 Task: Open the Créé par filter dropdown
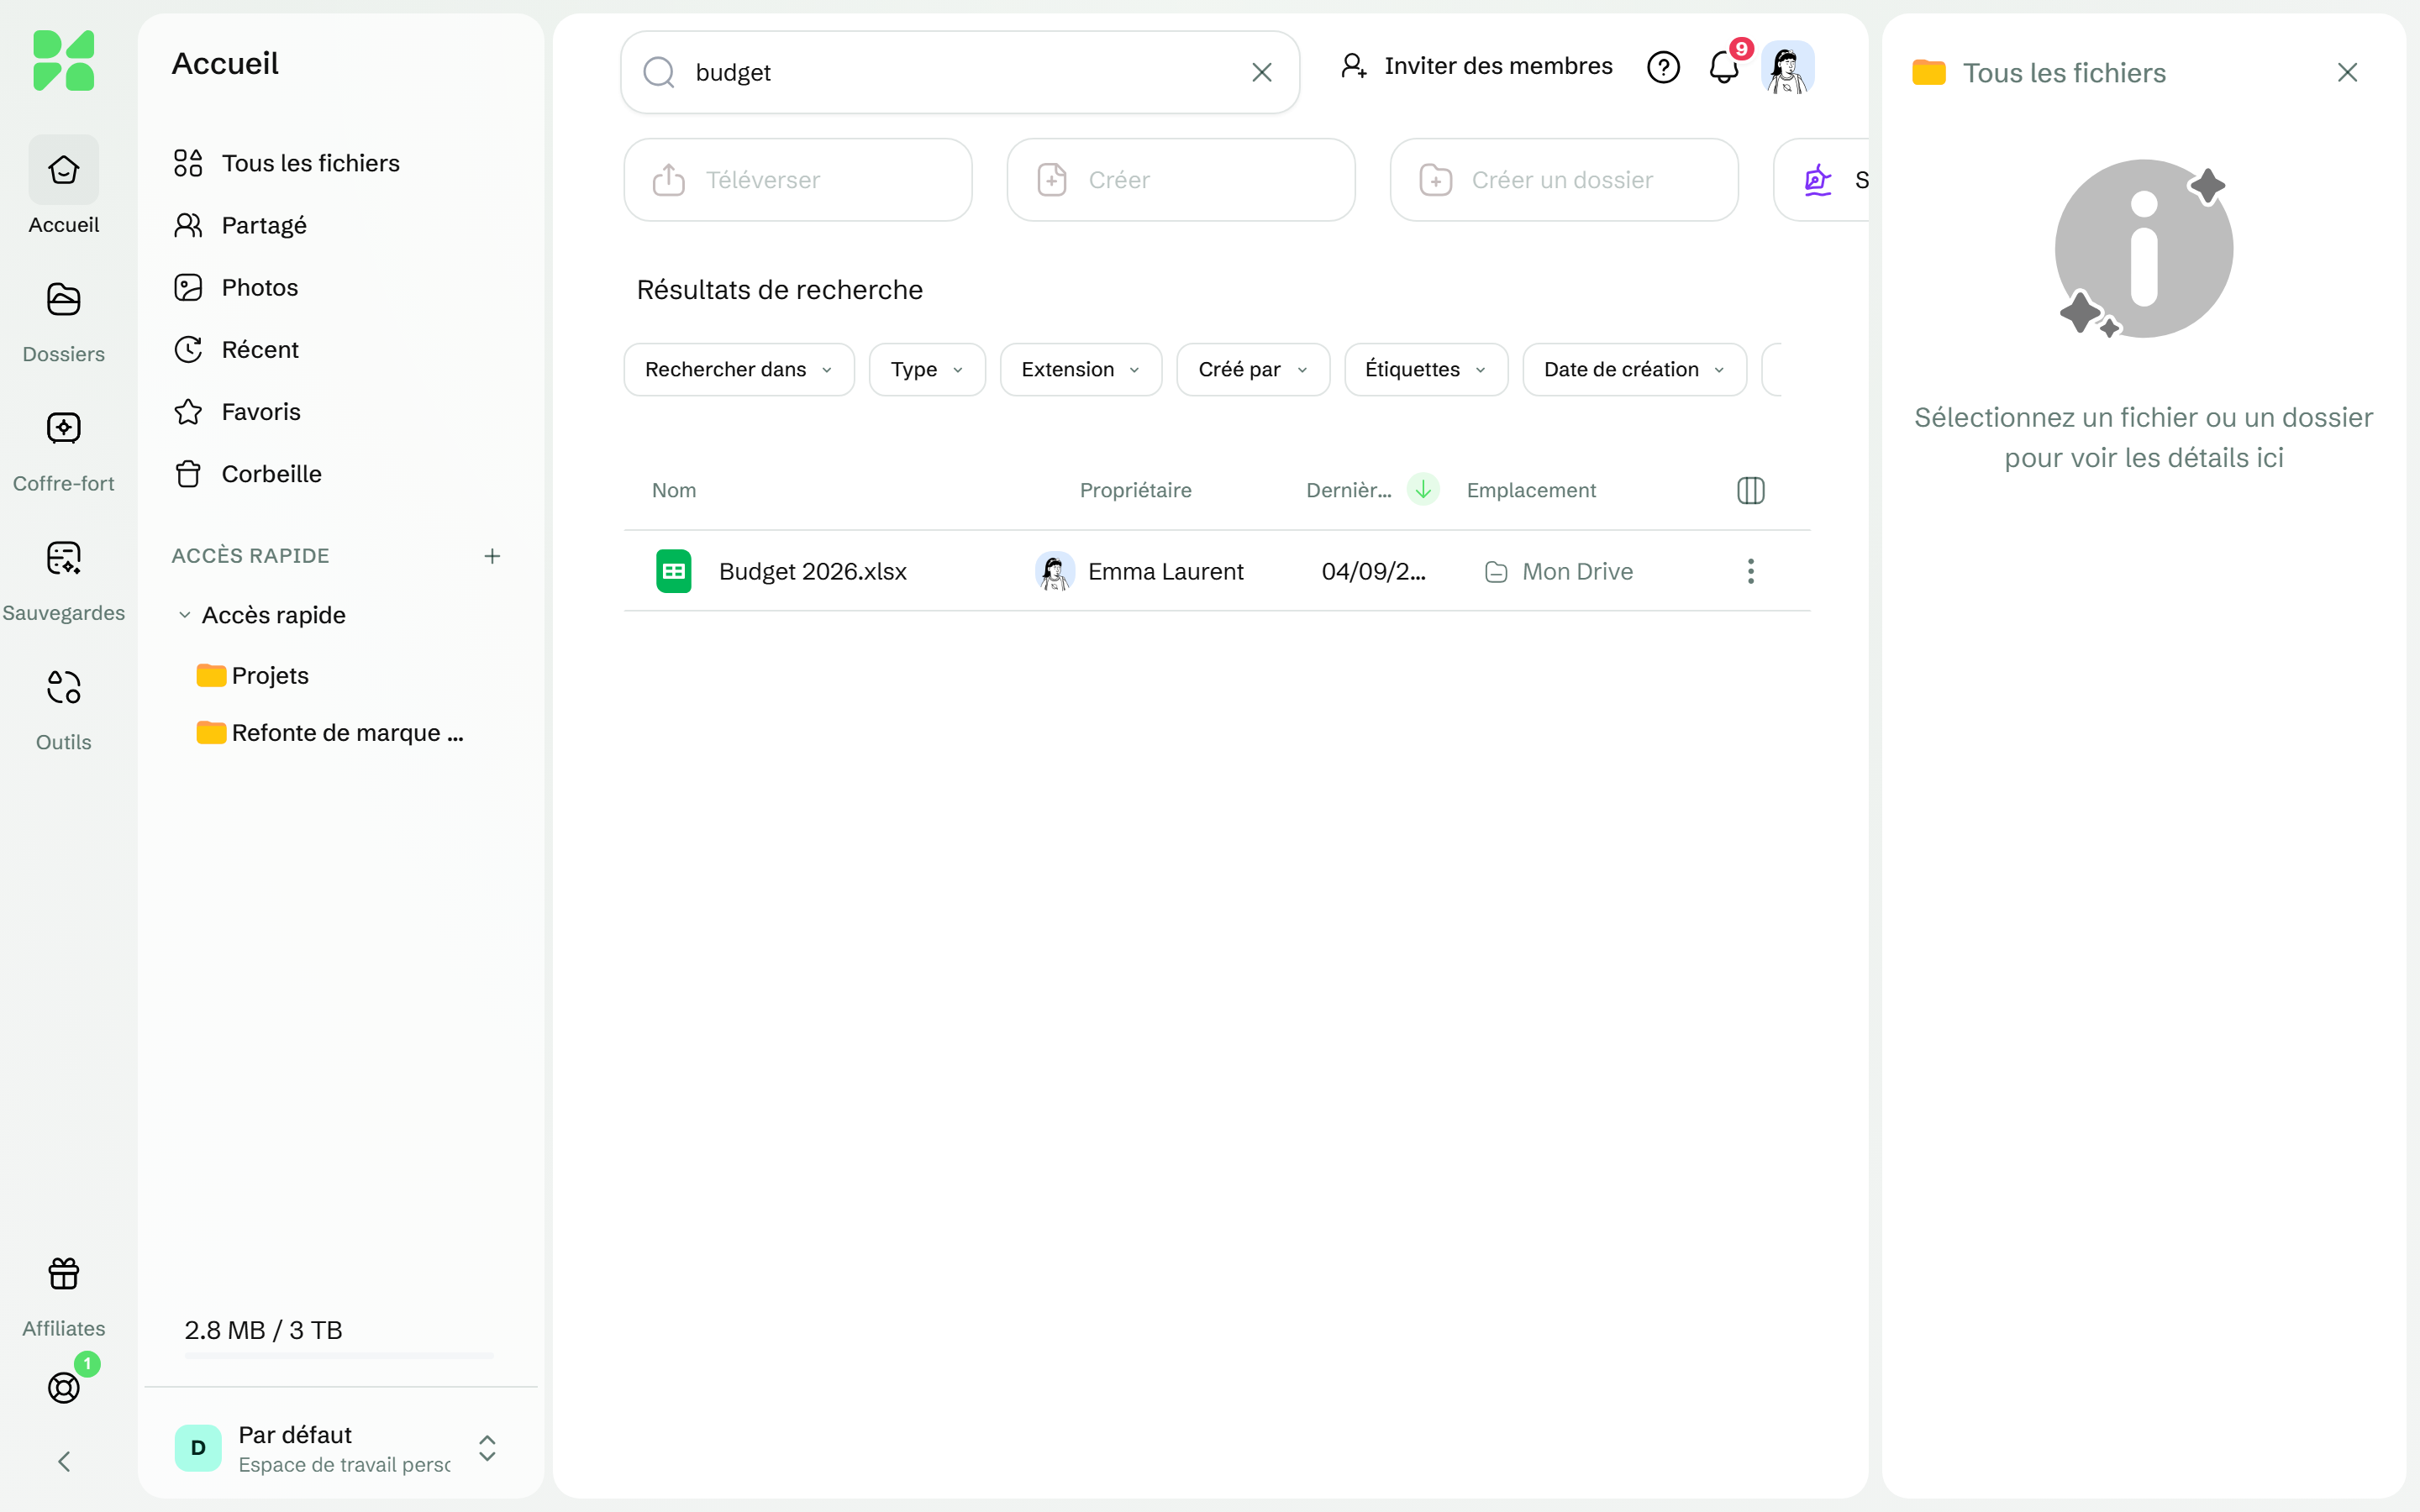[1253, 369]
